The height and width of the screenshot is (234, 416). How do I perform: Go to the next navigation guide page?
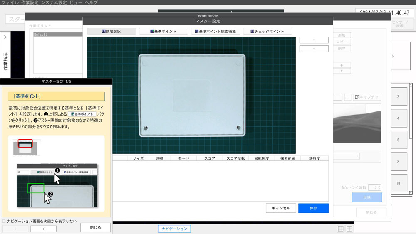[x=44, y=229]
